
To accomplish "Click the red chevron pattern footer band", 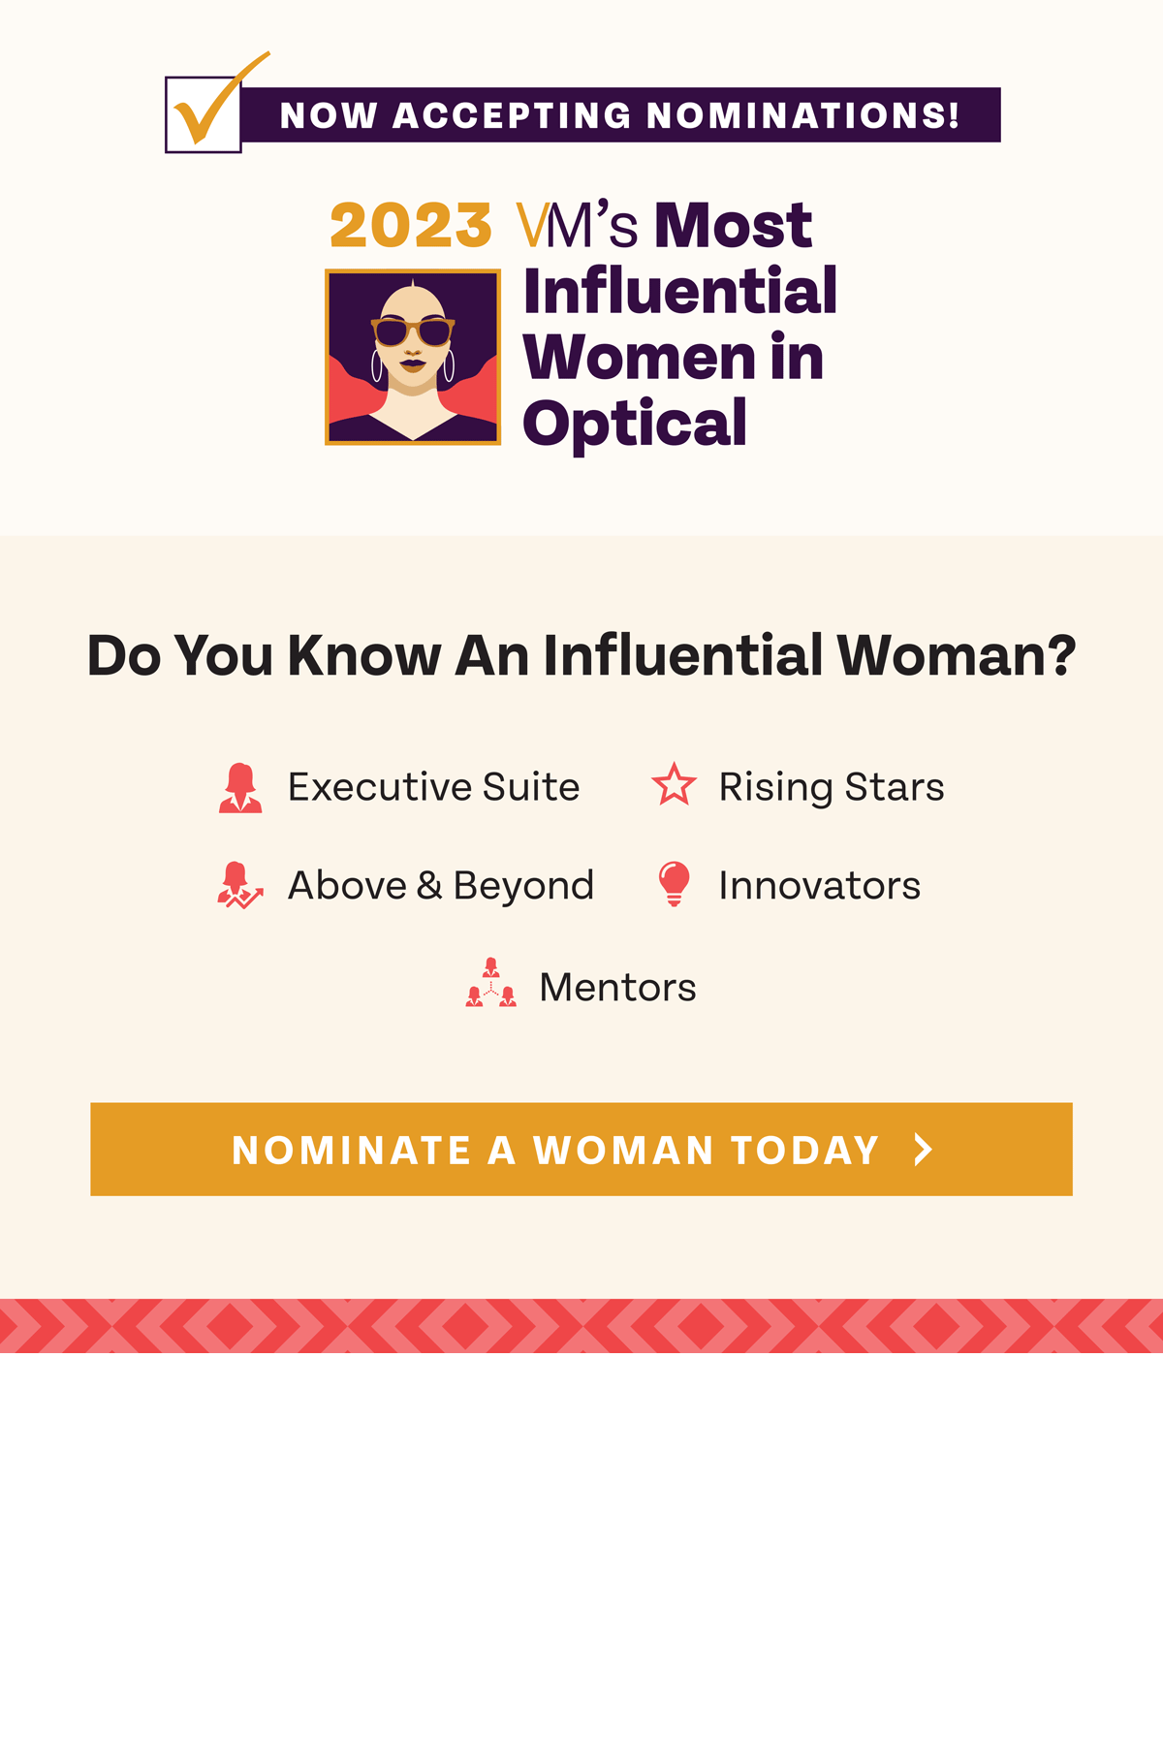I will point(581,1325).
